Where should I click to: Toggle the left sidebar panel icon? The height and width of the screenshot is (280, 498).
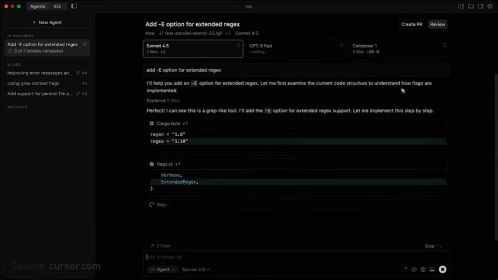click(x=74, y=6)
